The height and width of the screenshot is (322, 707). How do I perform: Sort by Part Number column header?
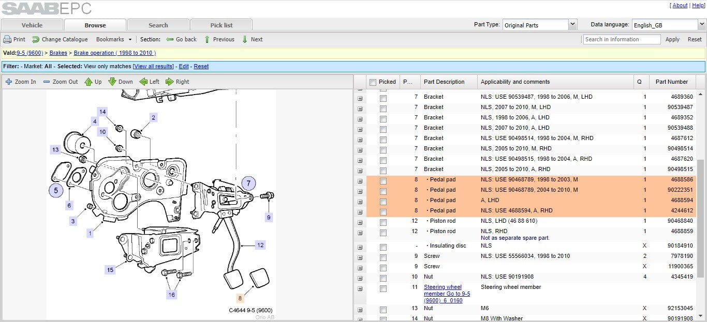(x=672, y=82)
